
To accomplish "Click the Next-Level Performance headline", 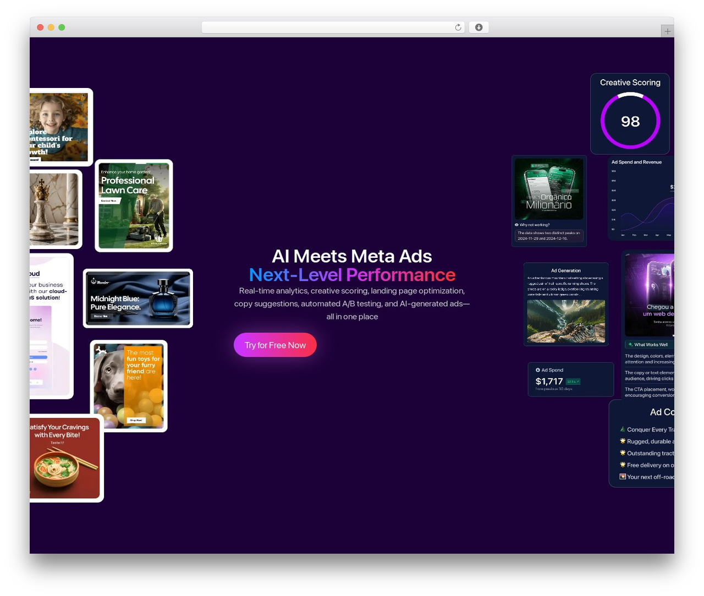I will pyautogui.click(x=352, y=275).
